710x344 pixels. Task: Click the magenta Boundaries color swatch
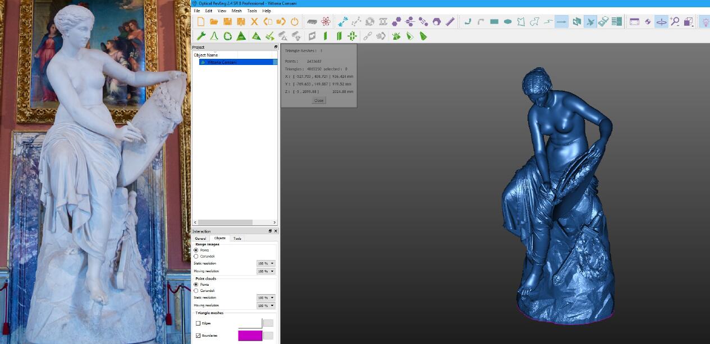coord(250,336)
